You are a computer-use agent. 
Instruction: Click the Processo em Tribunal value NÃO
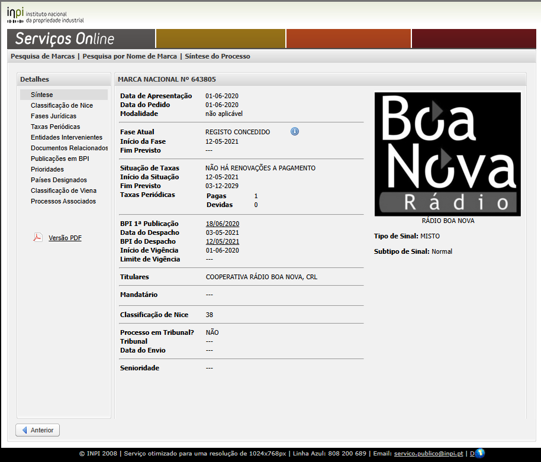(212, 332)
